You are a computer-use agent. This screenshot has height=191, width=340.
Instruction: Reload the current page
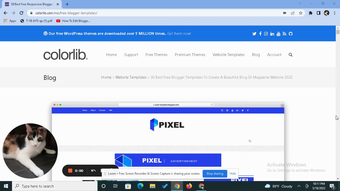click(22, 13)
